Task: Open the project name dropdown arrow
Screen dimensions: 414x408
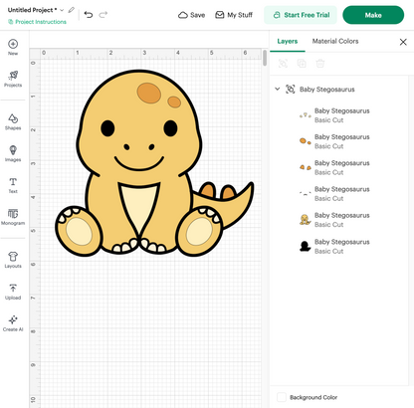Action: (62, 10)
